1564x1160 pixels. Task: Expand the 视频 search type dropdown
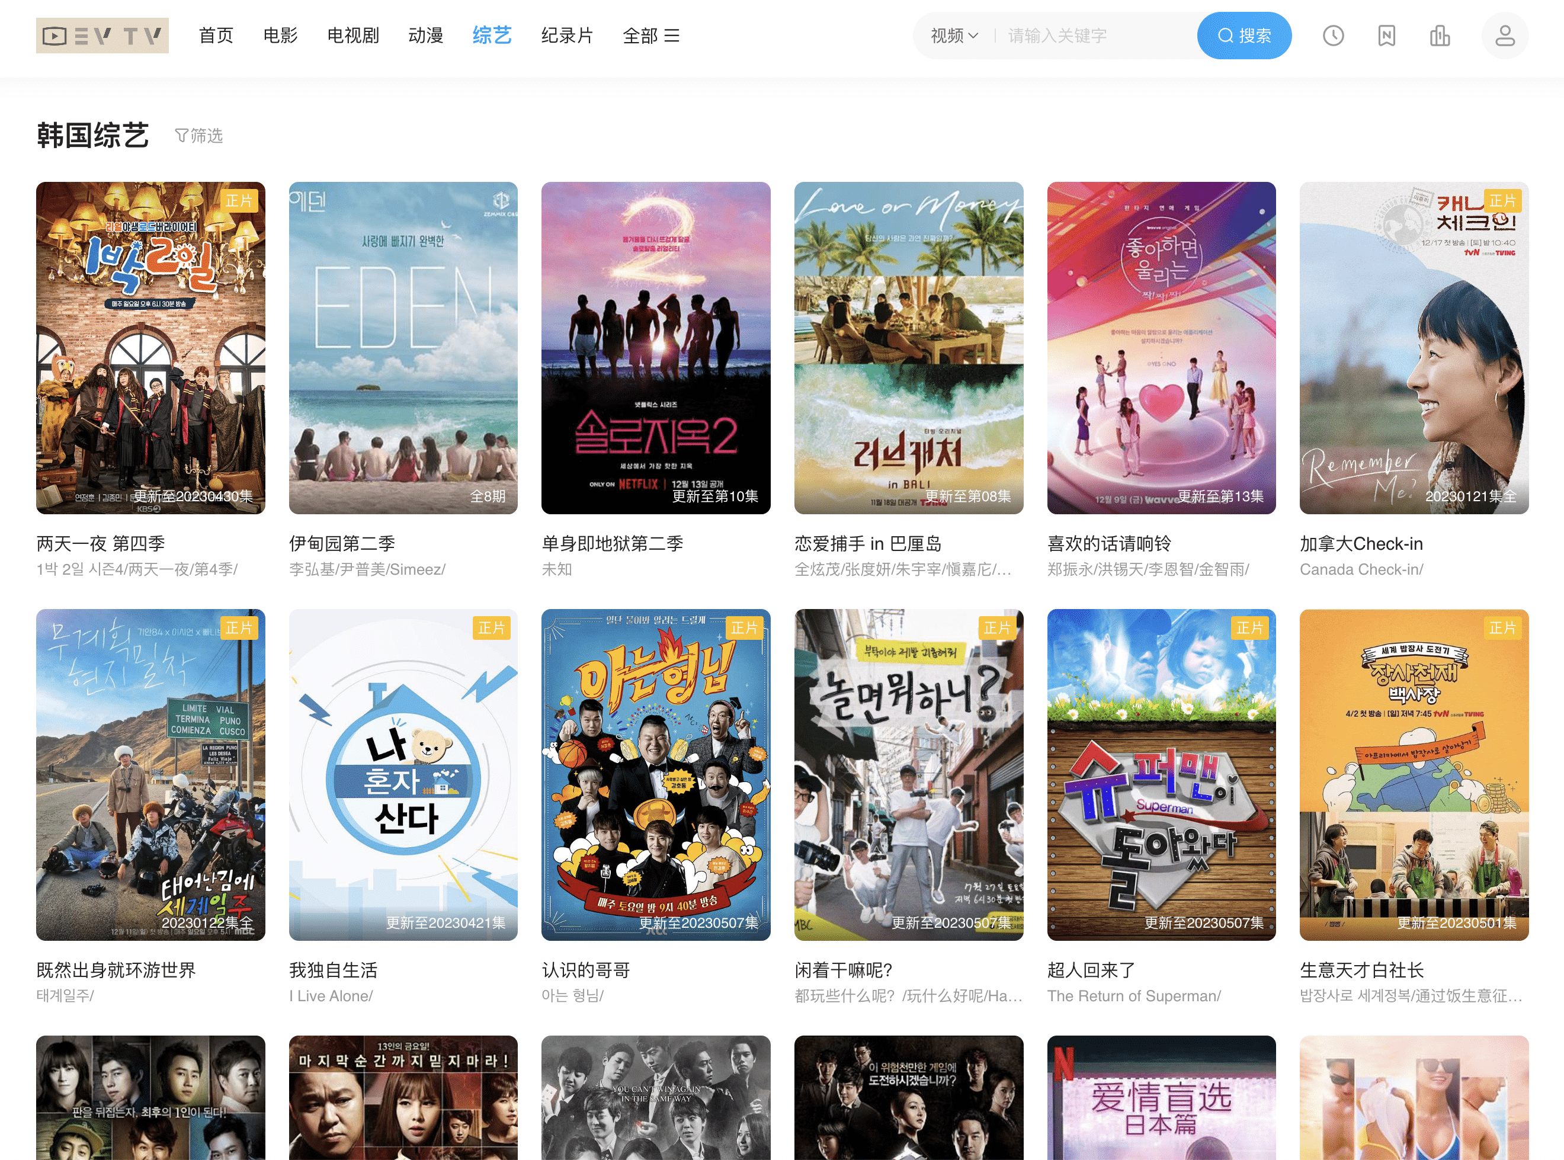pos(953,36)
